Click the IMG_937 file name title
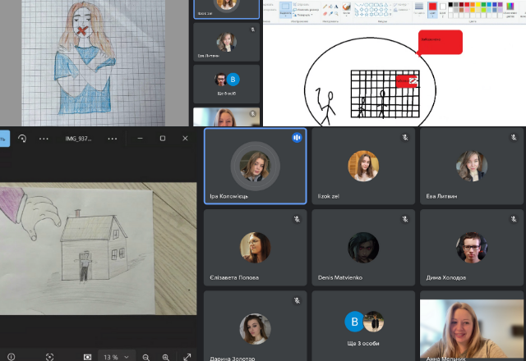The image size is (526, 361). click(x=79, y=139)
